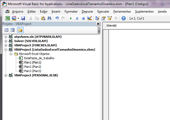Undo the last action
The image size is (170, 120).
pos(57,18)
